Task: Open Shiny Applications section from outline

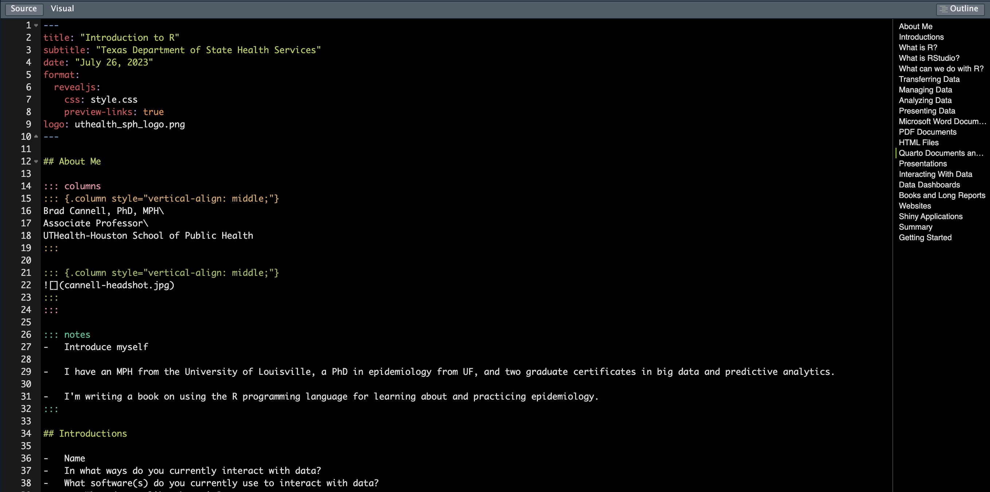Action: pos(930,216)
